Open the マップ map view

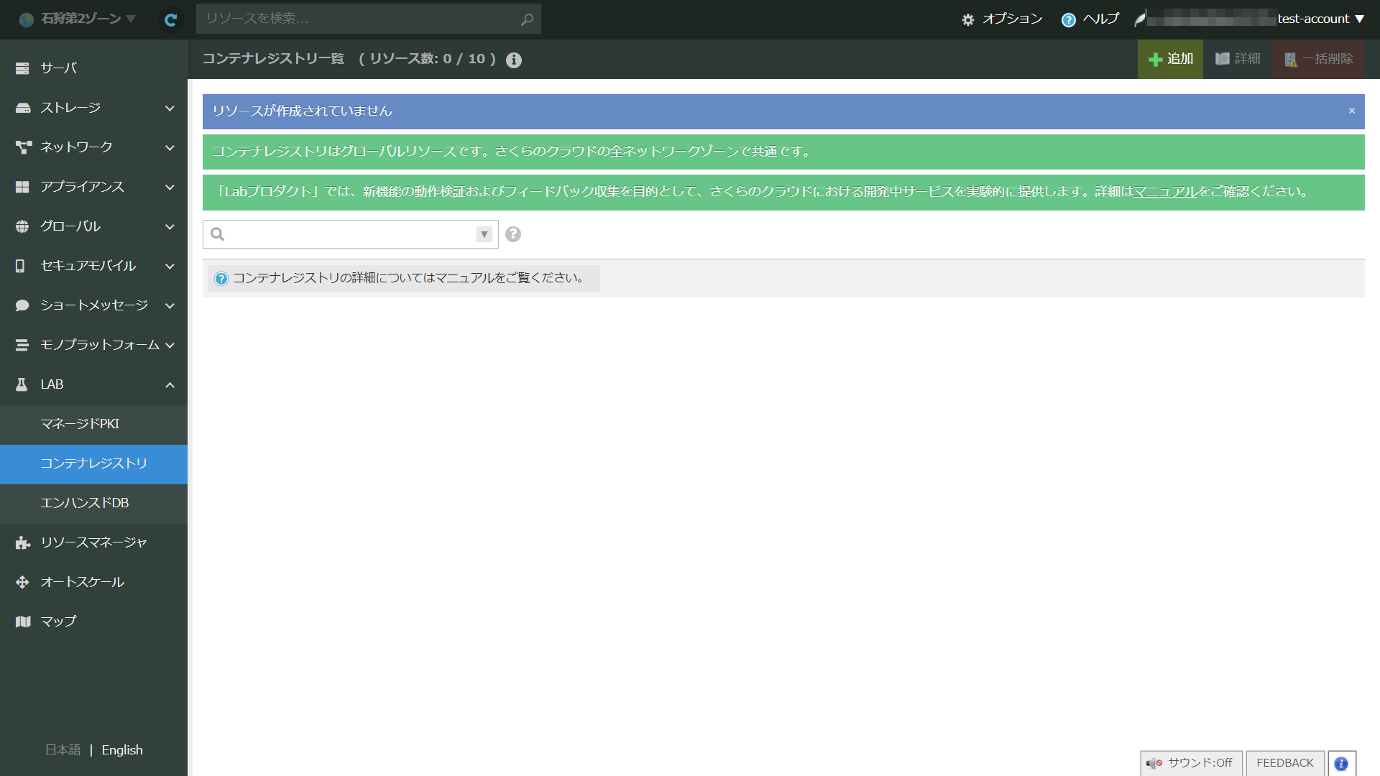coord(57,622)
